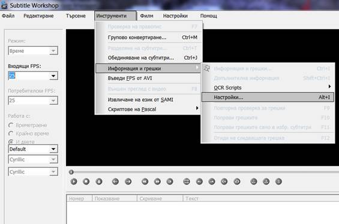Click the greyed Външен преглед с видео entry
The width and height of the screenshot is (339, 224).
pos(148,89)
